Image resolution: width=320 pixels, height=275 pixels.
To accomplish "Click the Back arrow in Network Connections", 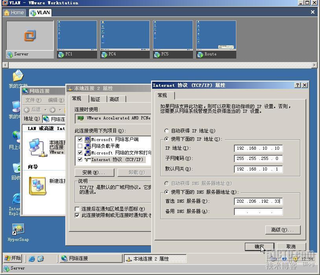I will pyautogui.click(x=27, y=110).
